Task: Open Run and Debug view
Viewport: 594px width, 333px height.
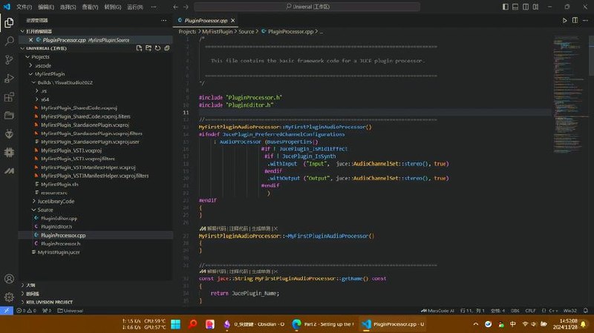Action: pos(9,79)
